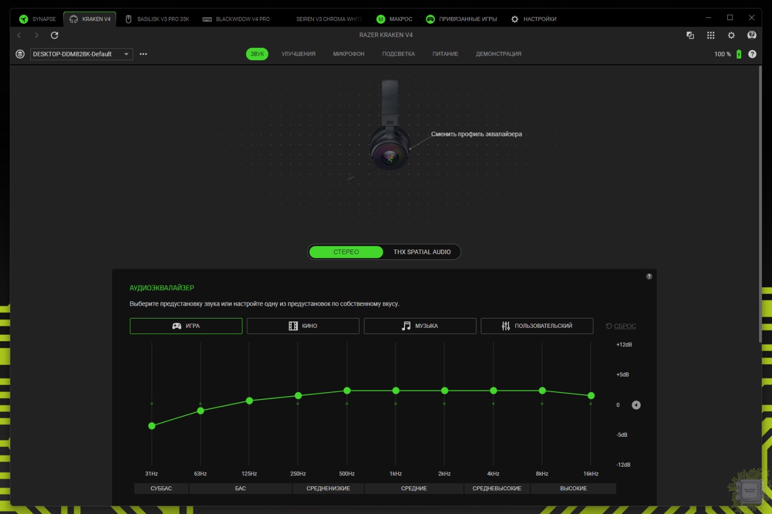Select the Кино equalizer preset
Image resolution: width=772 pixels, height=514 pixels.
click(303, 326)
